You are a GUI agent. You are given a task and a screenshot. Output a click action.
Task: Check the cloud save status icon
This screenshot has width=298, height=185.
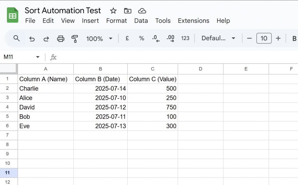click(142, 11)
